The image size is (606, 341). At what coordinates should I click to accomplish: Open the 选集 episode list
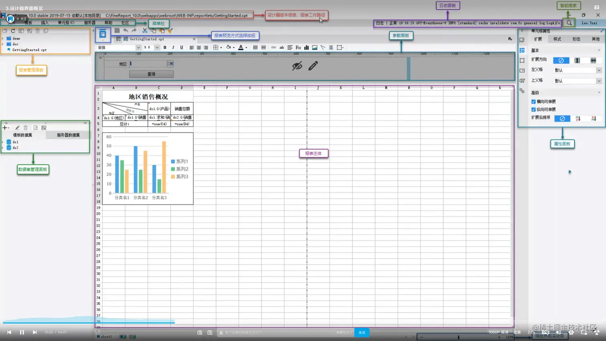pos(517,332)
